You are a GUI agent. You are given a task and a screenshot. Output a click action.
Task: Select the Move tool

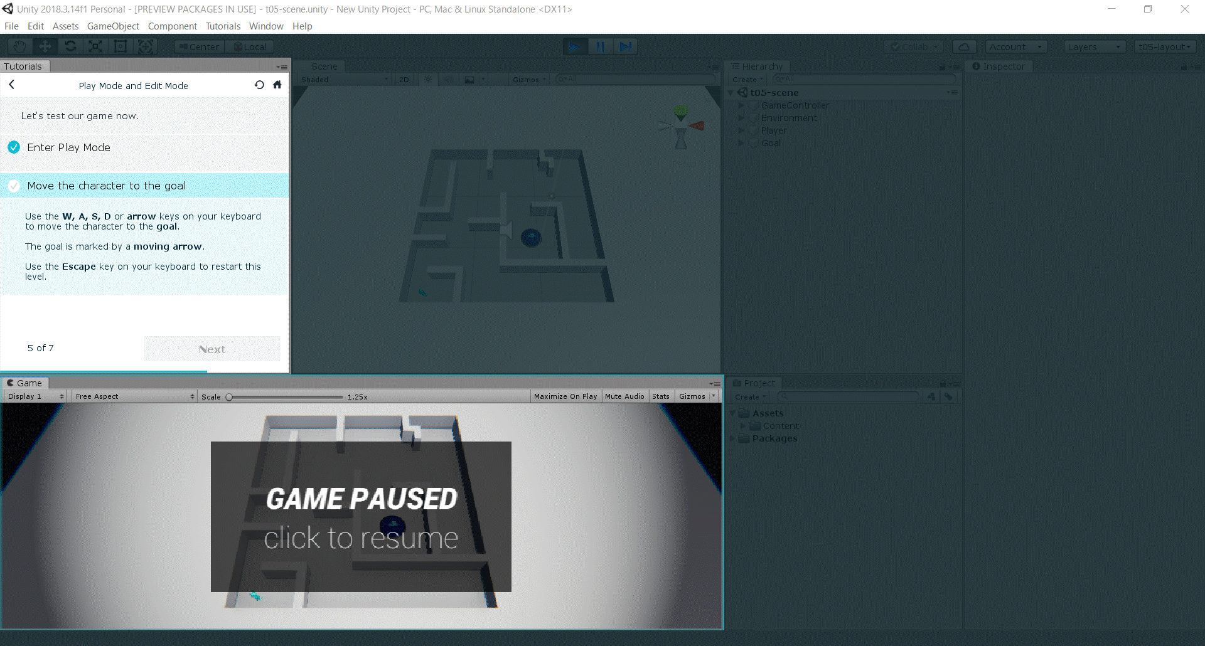point(45,46)
